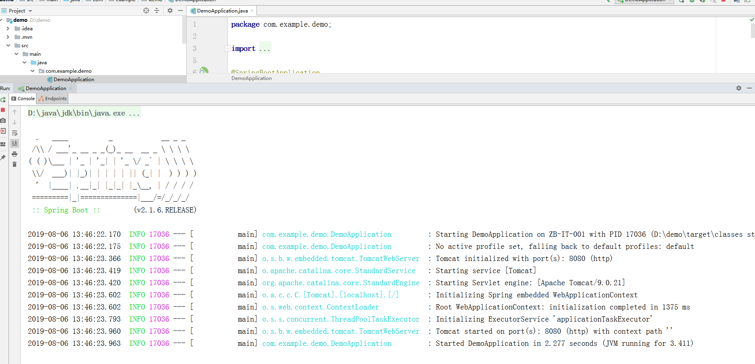Select the java source folder
755x364 pixels.
coord(42,62)
